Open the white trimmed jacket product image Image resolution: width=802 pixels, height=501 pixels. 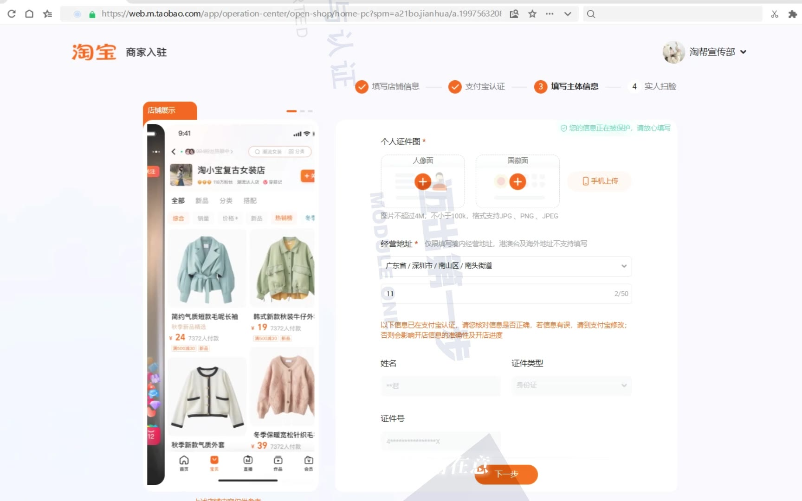tap(207, 396)
